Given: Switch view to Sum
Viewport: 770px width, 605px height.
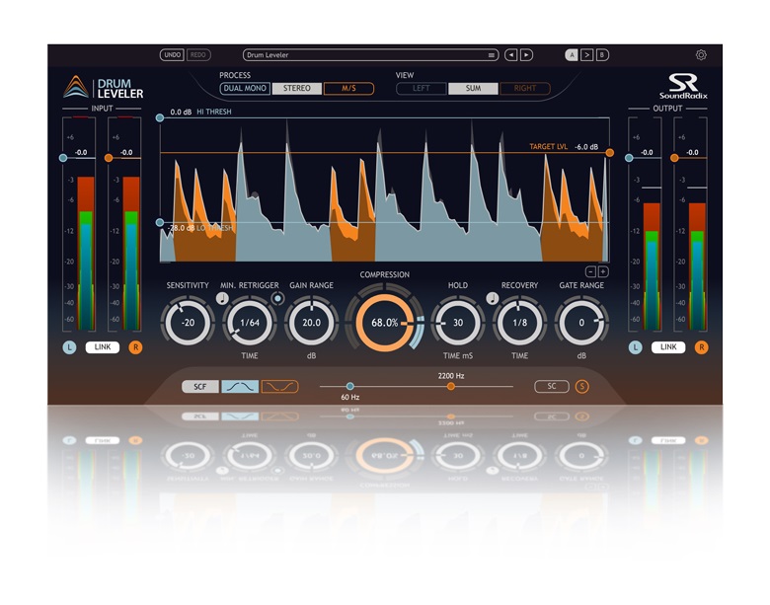Looking at the screenshot, I should [473, 89].
